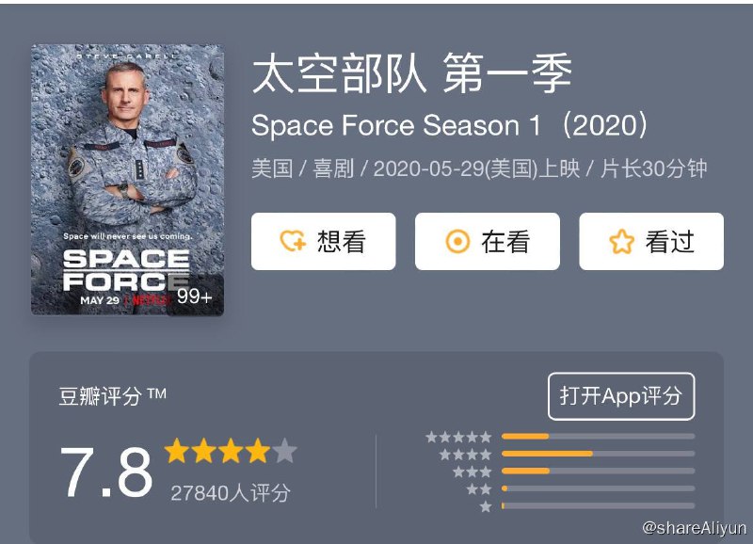Click the Space Force Season 1 (2020) subtitle

(x=452, y=125)
